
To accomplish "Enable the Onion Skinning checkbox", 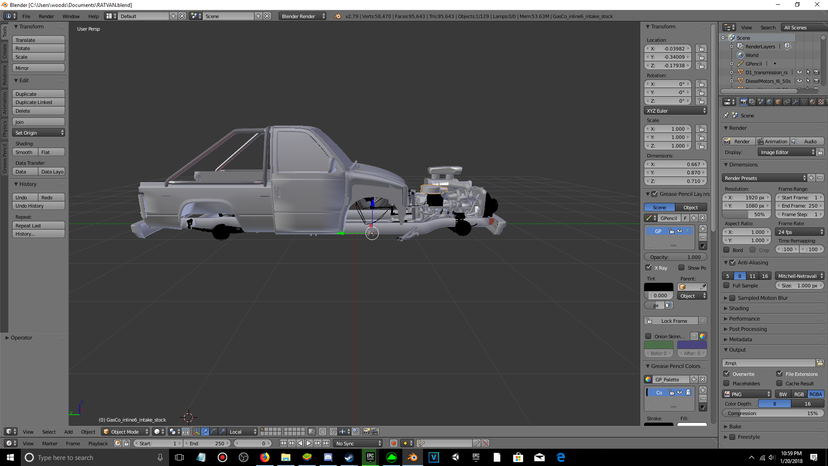I will [648, 336].
